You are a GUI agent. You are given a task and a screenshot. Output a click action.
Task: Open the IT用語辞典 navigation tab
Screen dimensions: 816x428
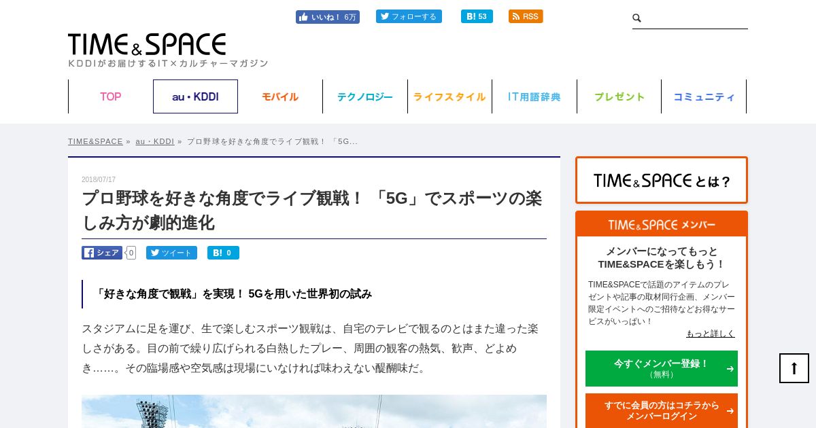534,96
